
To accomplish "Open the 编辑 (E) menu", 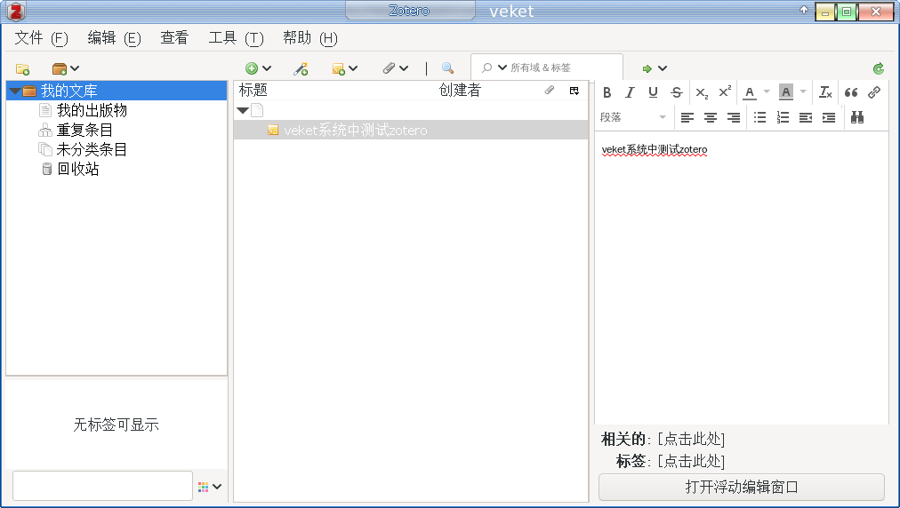I will tap(114, 38).
